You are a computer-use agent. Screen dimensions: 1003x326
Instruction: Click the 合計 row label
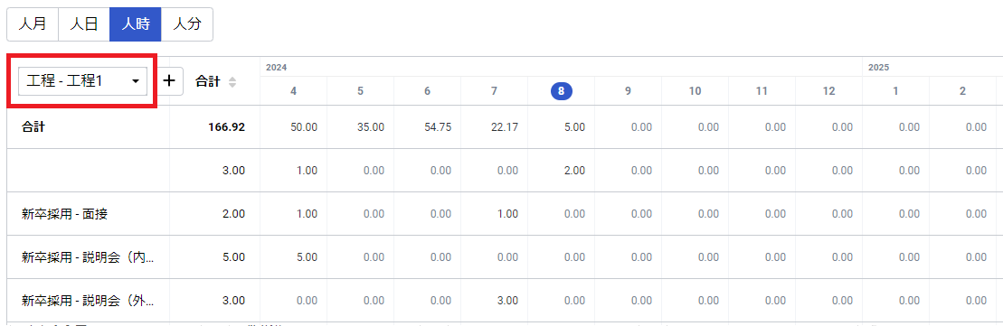point(33,127)
